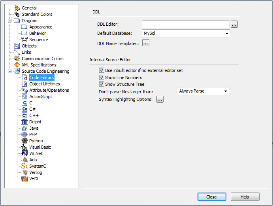Click the DDL Editor text field
Image resolution: width=273 pixels, height=206 pixels.
pos(186,24)
